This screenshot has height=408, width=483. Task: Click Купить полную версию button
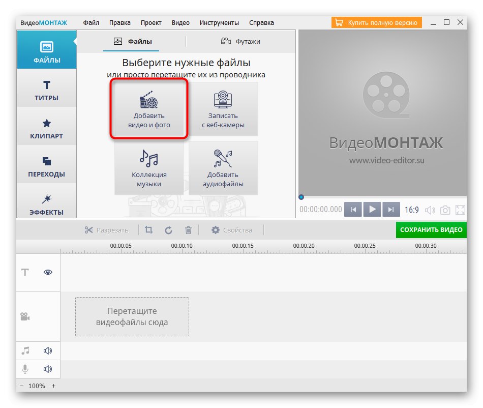pyautogui.click(x=376, y=22)
